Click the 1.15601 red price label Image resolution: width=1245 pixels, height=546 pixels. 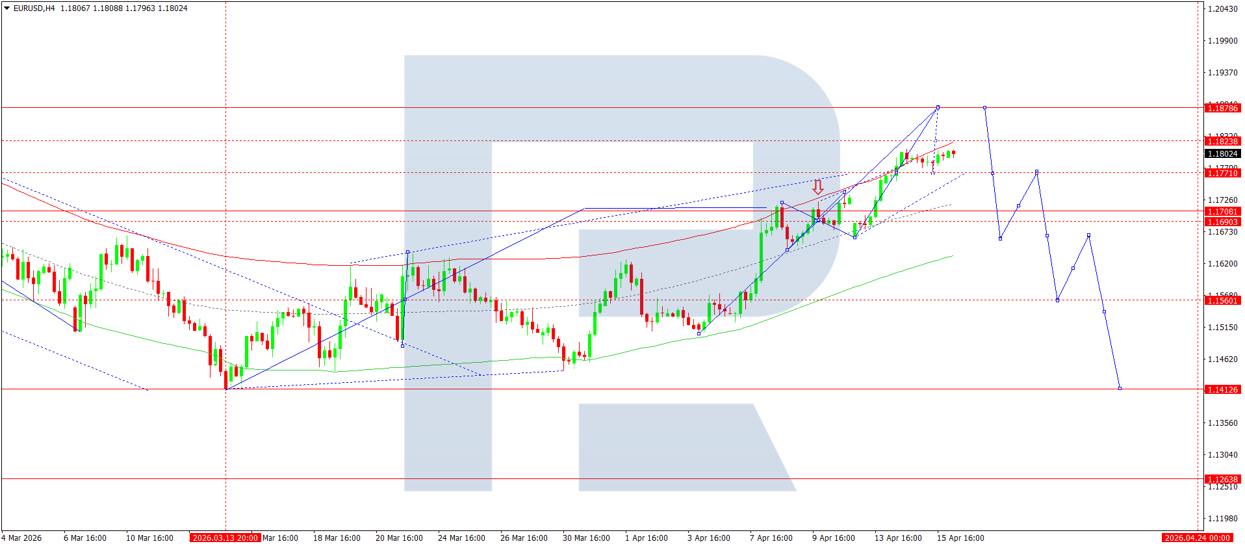pyautogui.click(x=1222, y=301)
